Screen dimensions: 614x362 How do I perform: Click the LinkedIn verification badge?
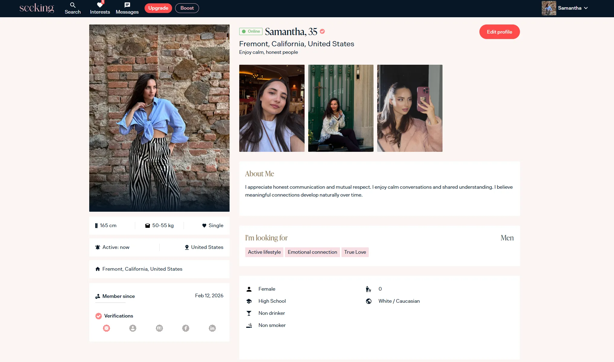[212, 328]
